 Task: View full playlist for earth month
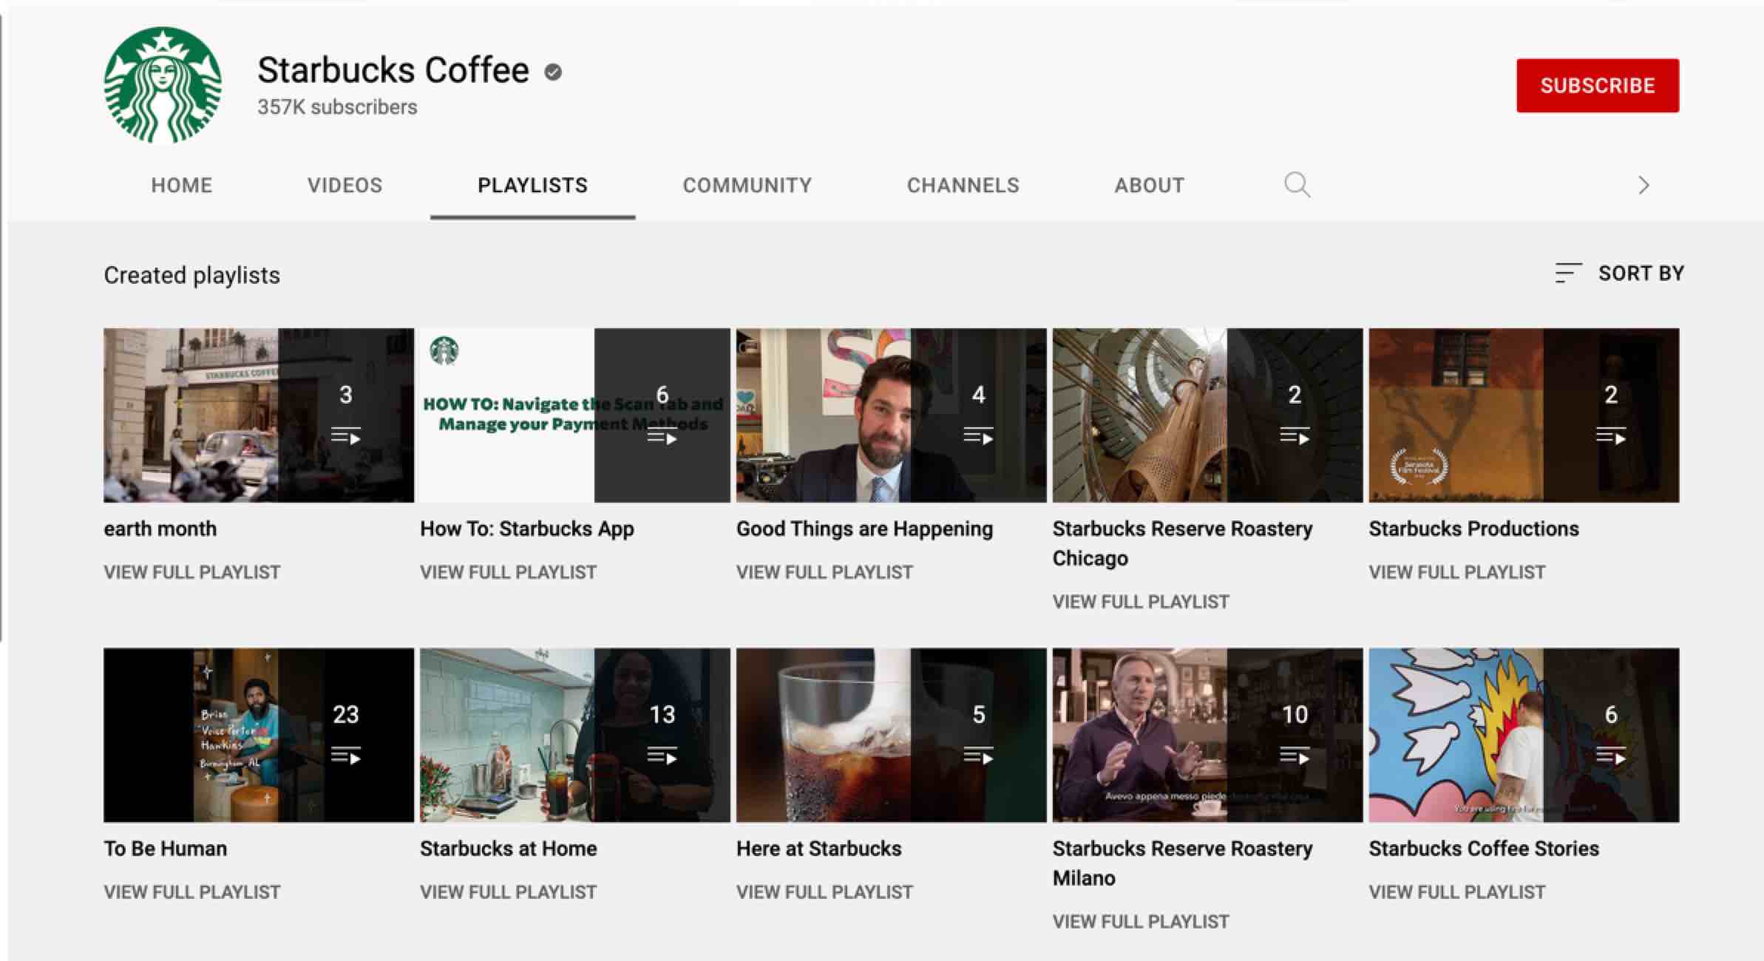191,572
